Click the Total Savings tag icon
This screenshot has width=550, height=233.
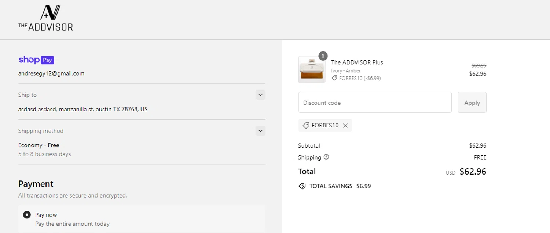coord(302,186)
